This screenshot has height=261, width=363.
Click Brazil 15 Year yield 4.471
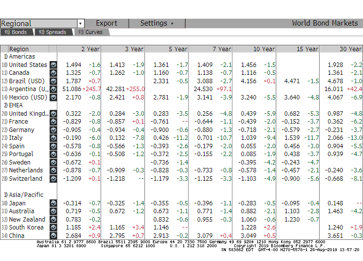(x=292, y=81)
